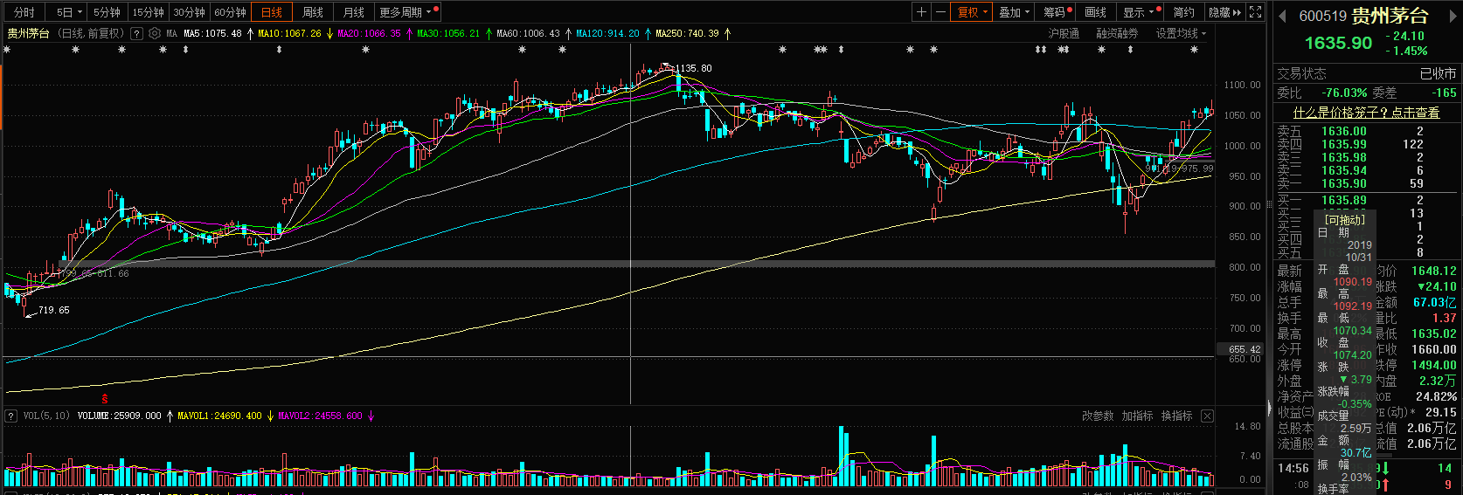Open the 更多周期 dropdown

point(407,12)
